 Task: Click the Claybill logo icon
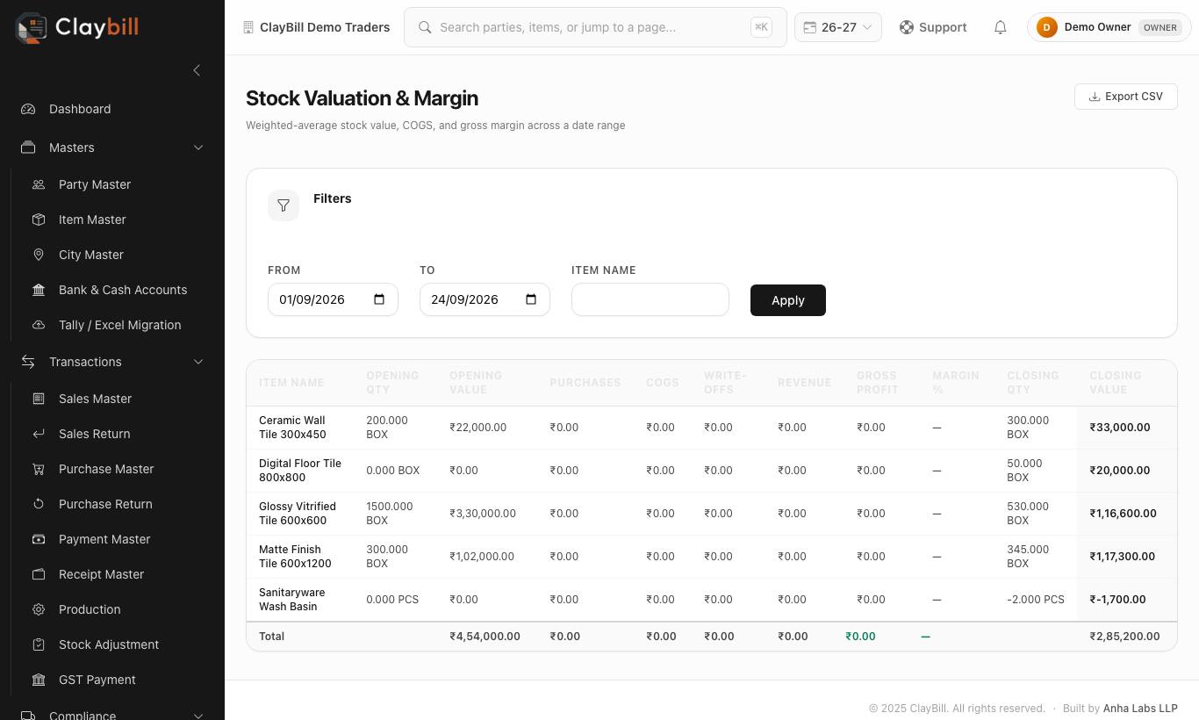tap(32, 27)
